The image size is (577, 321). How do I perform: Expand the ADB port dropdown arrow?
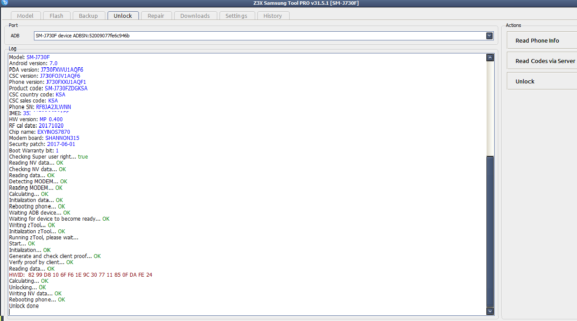pyautogui.click(x=490, y=36)
